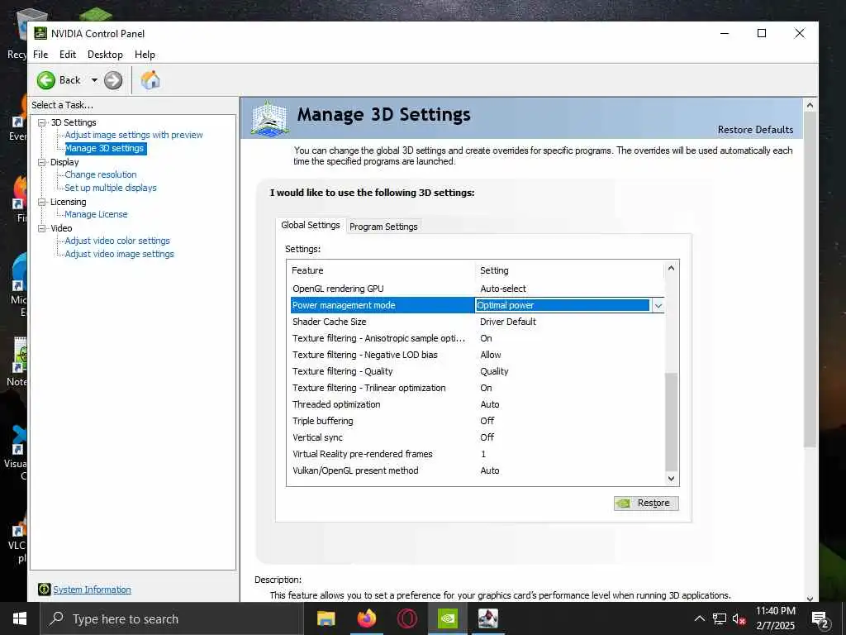
Task: Switch to the Global Settings tab
Action: pos(311,225)
